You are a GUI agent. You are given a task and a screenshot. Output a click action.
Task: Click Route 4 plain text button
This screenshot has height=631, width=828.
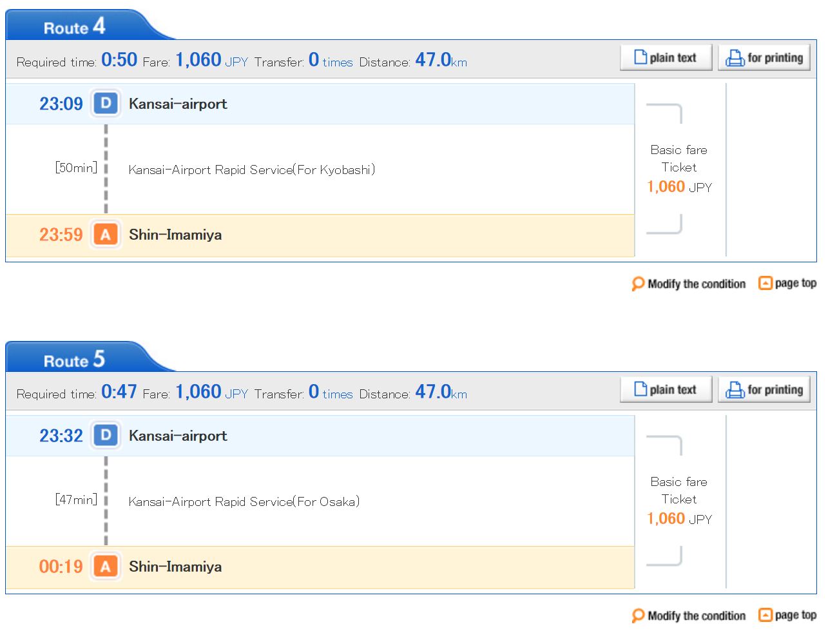666,57
